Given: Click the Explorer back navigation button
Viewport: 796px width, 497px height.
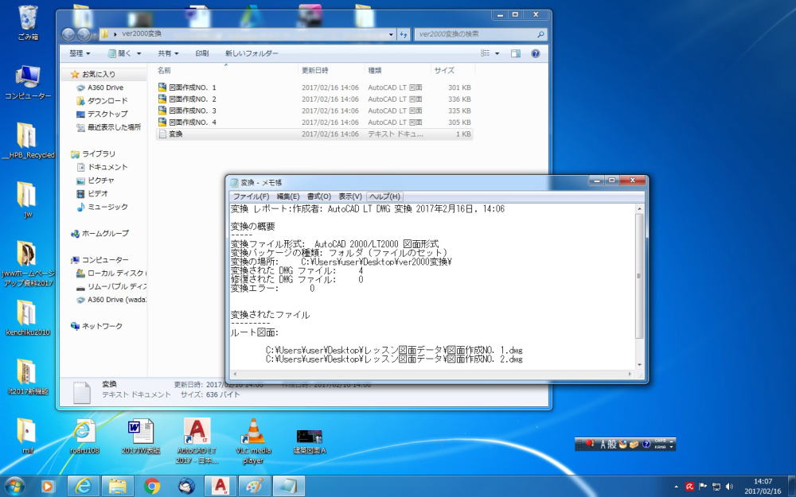Looking at the screenshot, I should pyautogui.click(x=68, y=34).
